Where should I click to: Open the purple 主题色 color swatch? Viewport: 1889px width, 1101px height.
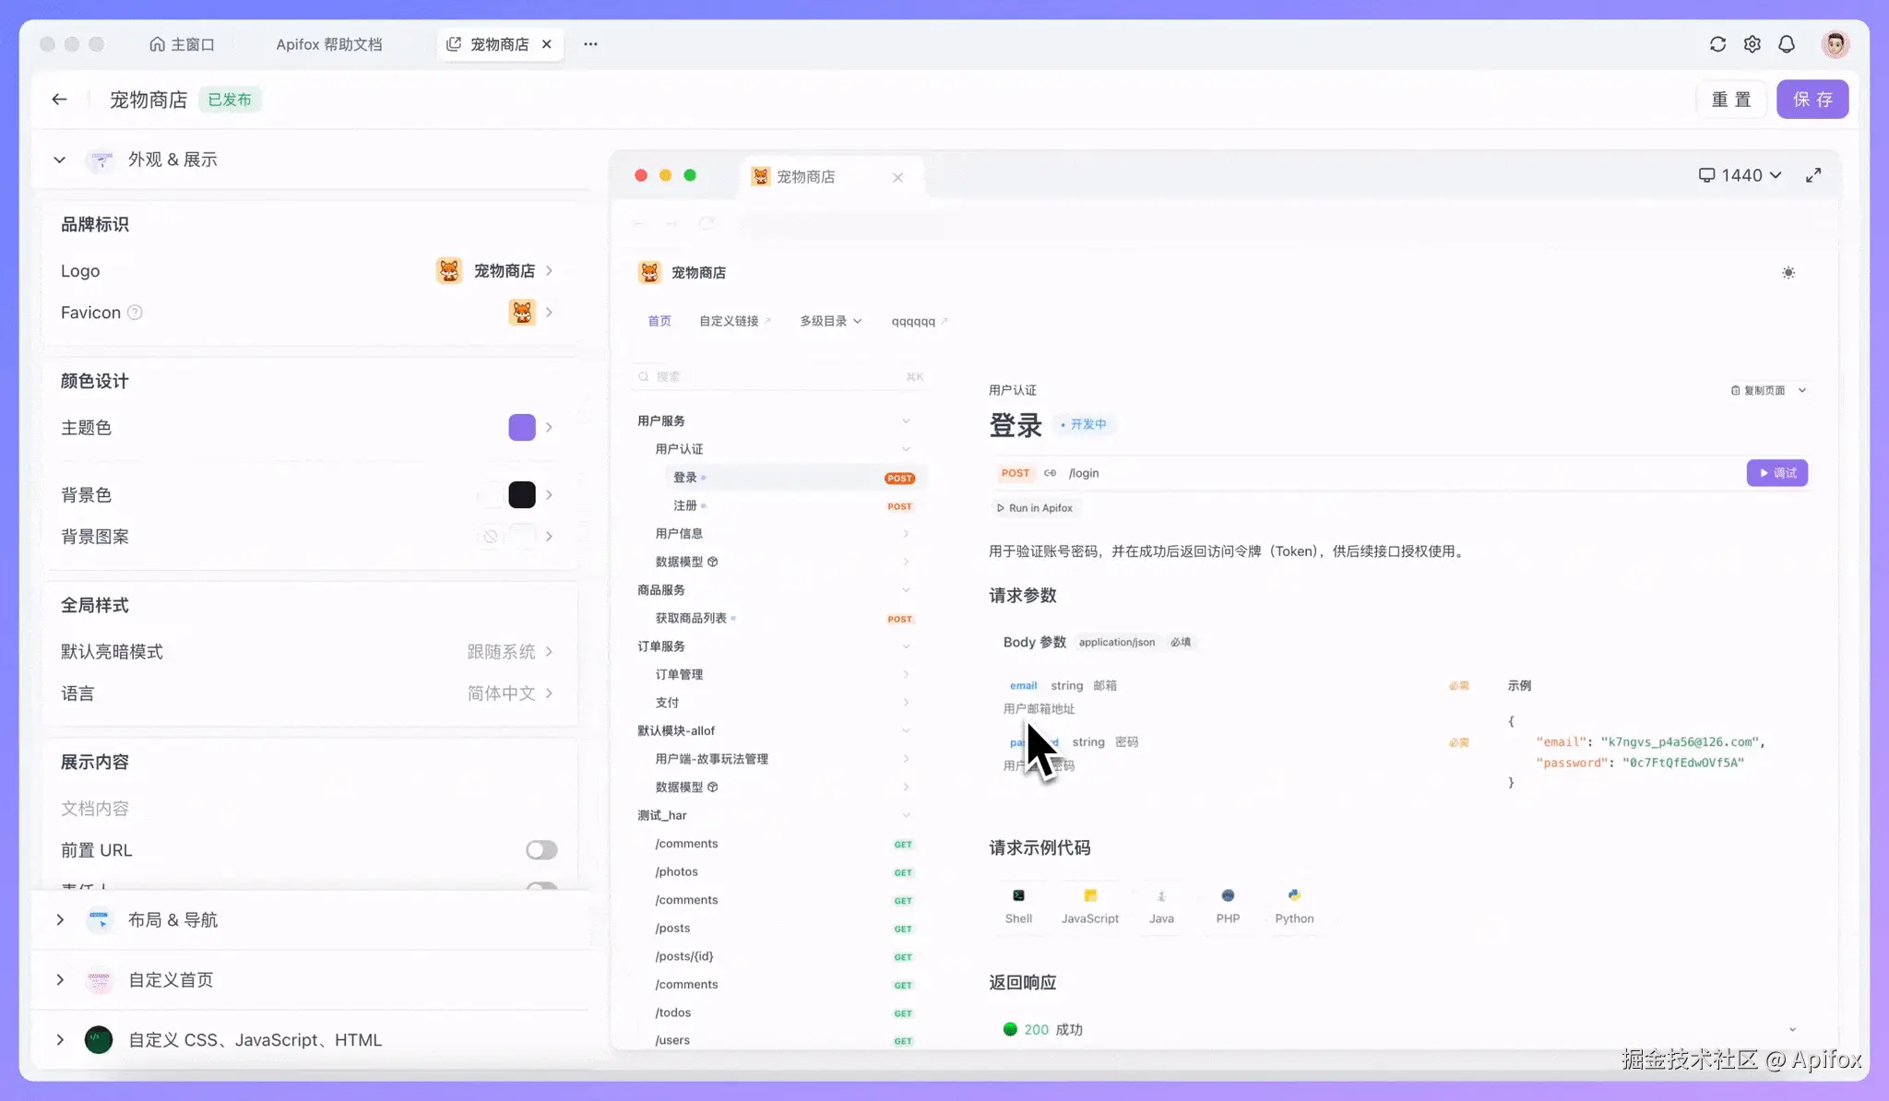pyautogui.click(x=522, y=428)
